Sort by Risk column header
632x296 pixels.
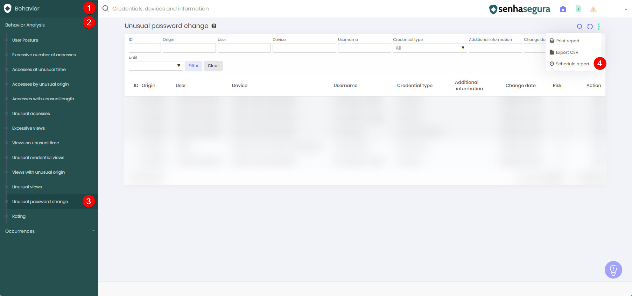coord(557,85)
